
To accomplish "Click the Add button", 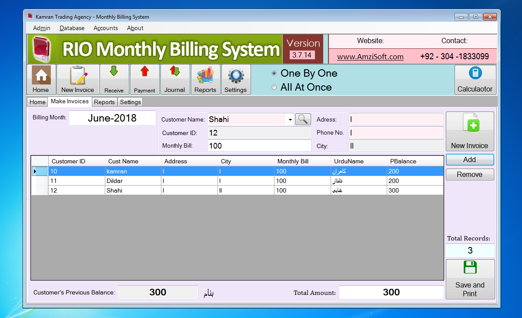I will tap(469, 159).
